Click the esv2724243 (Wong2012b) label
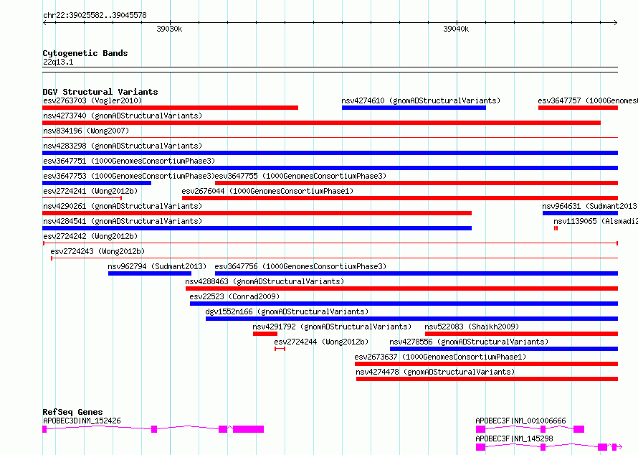This screenshot has height=455, width=638. click(x=97, y=251)
